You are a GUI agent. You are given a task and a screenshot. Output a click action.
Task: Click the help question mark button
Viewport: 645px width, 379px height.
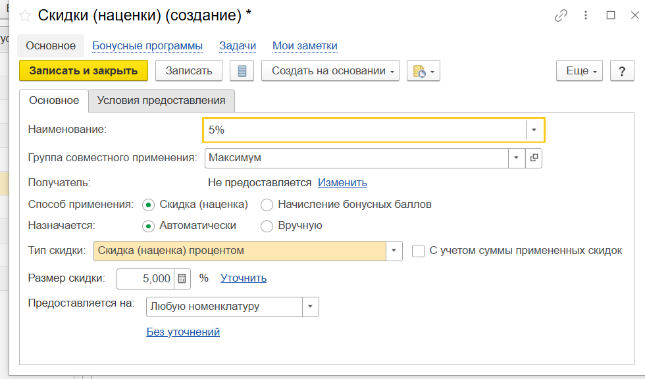[x=621, y=71]
